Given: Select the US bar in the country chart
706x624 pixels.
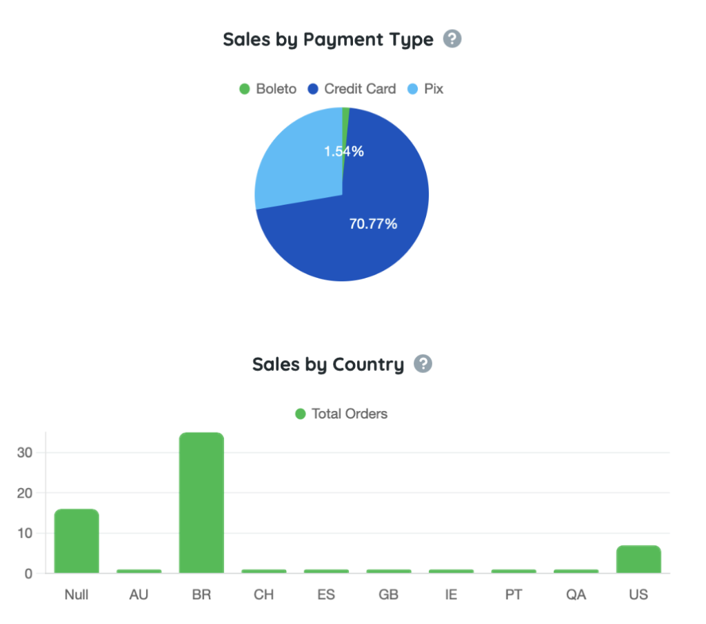Looking at the screenshot, I should 638,559.
